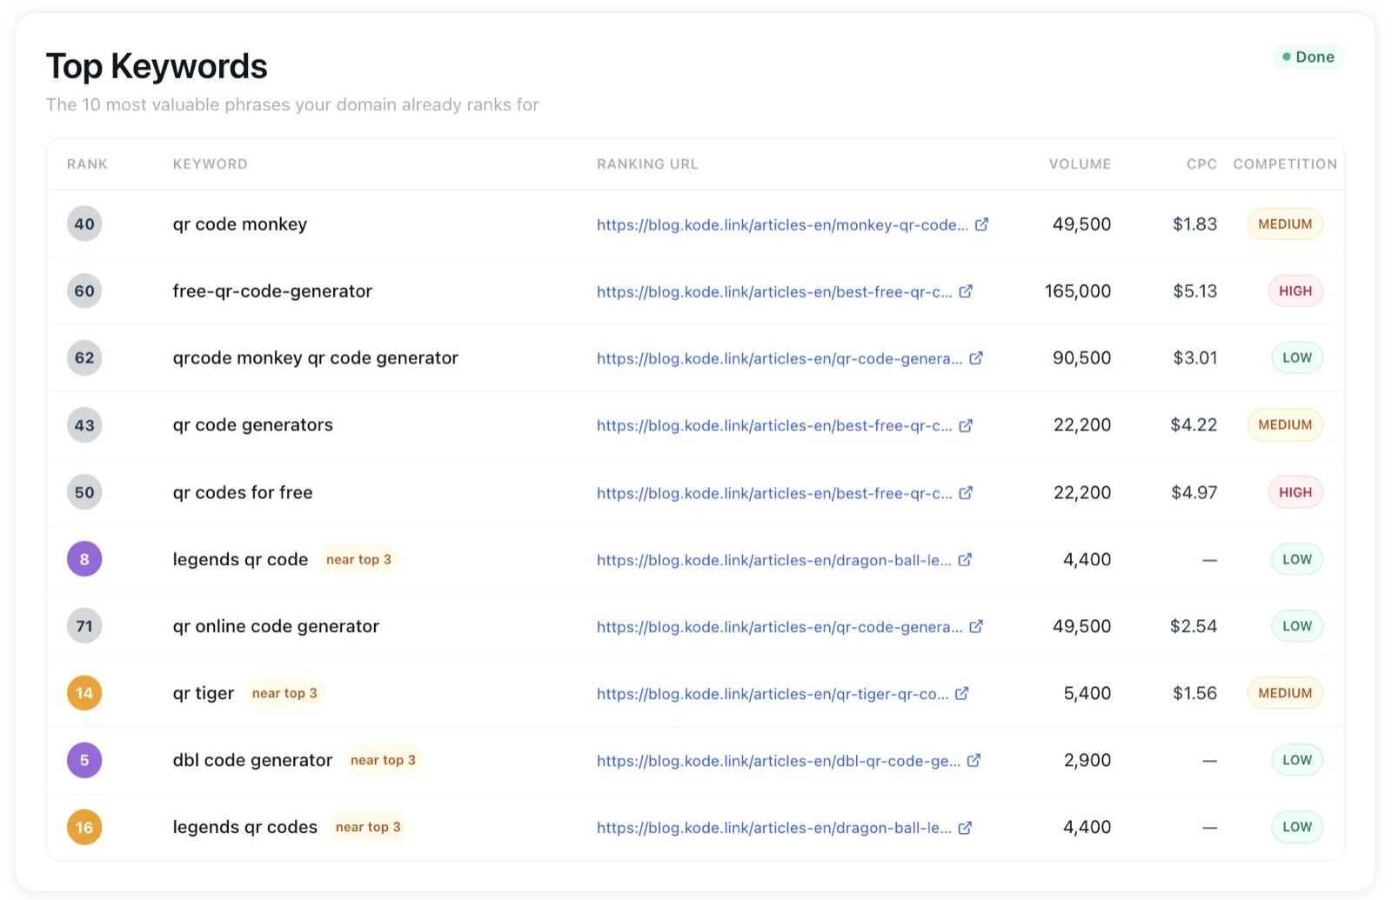1392x900 pixels.
Task: Open external link icon for qr code monkey
Action: click(x=981, y=224)
